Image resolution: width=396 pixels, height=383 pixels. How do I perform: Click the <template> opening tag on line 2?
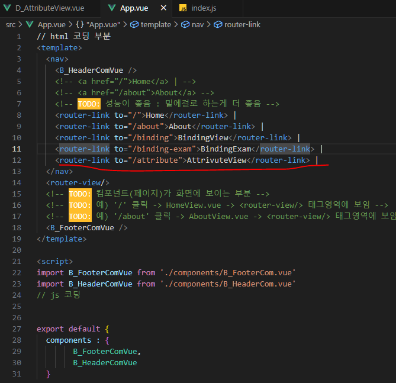click(59, 48)
